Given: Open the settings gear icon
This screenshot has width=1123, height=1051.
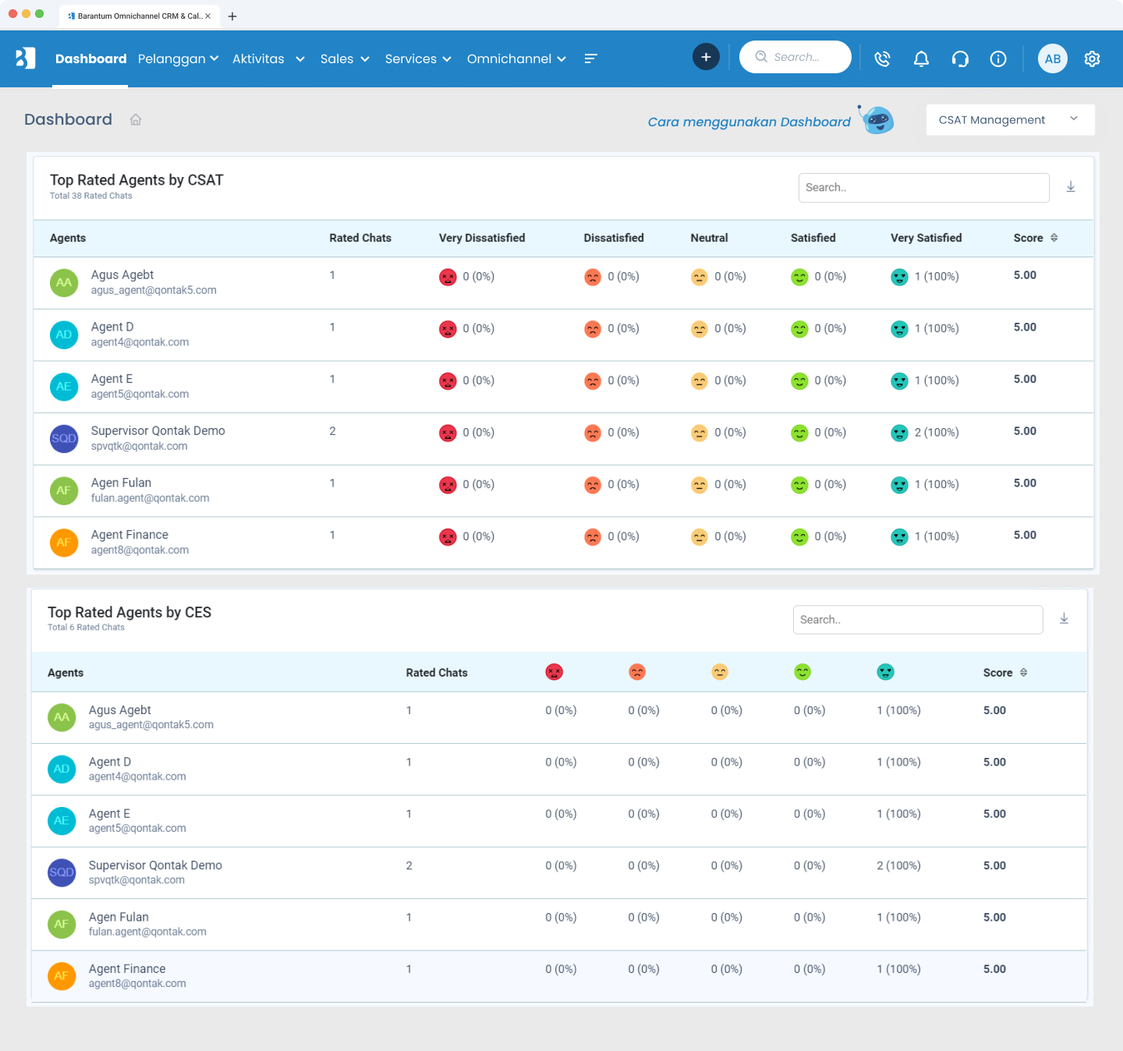Looking at the screenshot, I should tap(1092, 58).
